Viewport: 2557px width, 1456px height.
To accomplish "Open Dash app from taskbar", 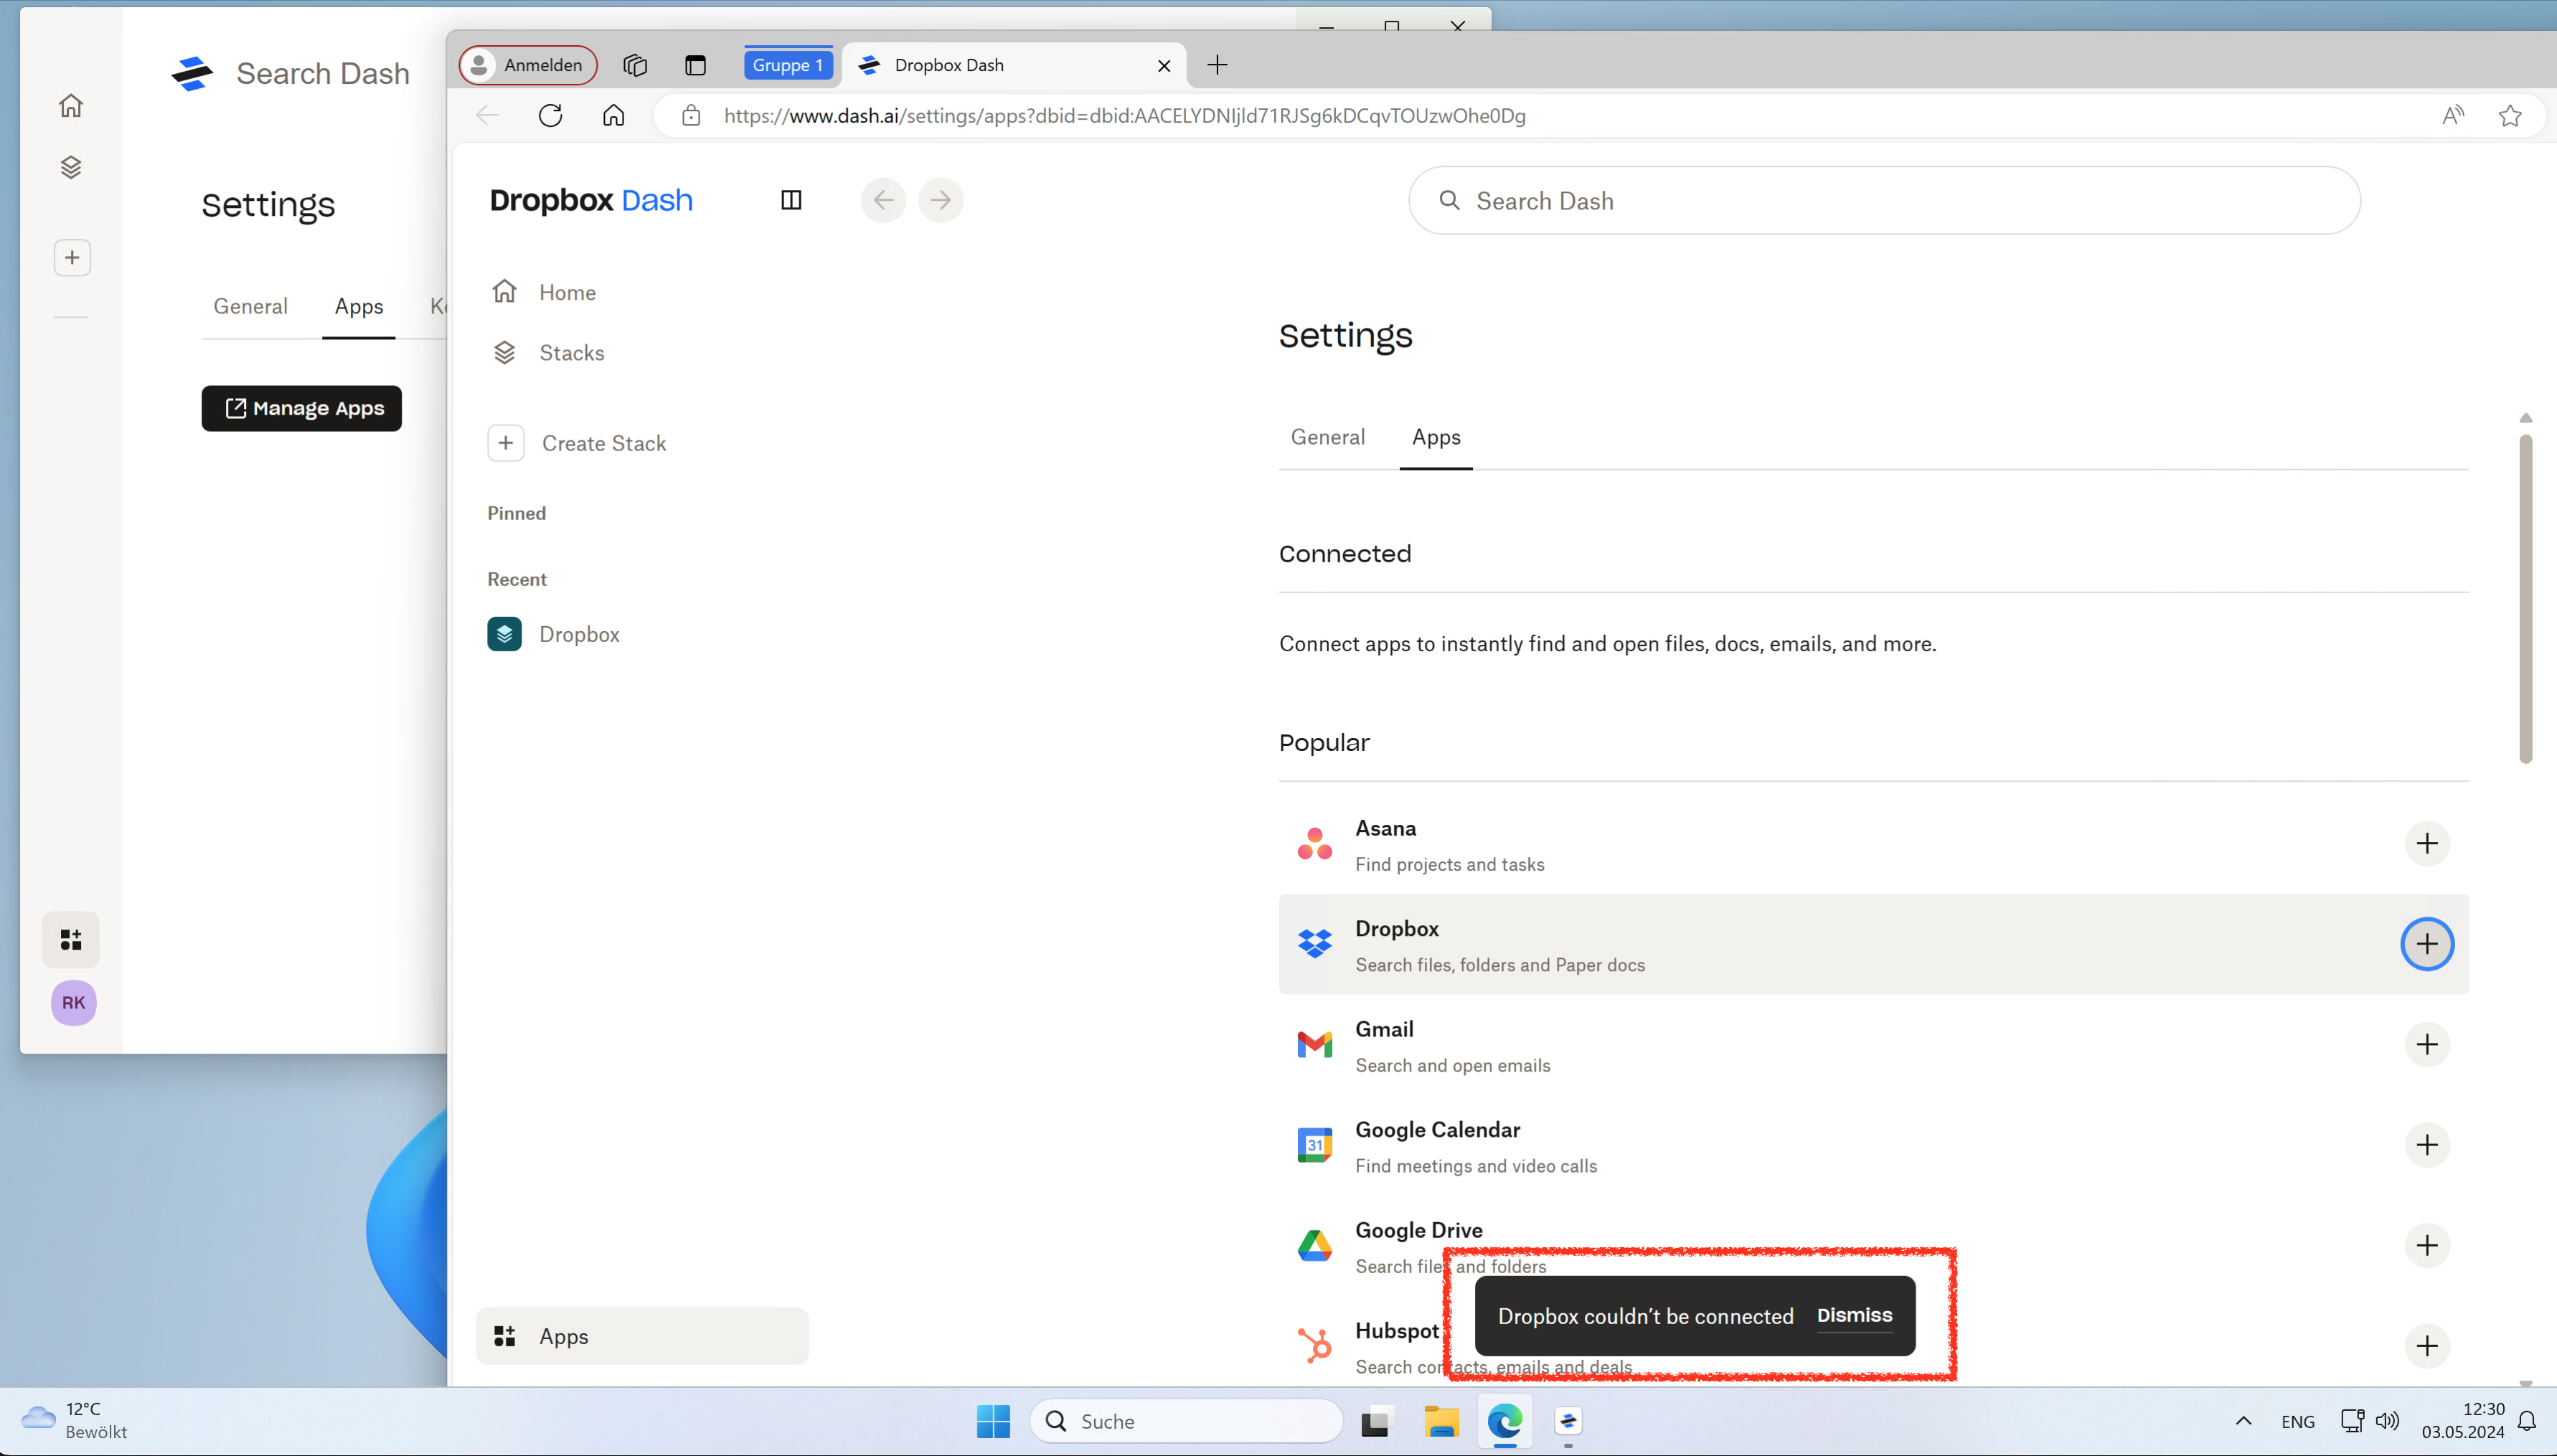I will [x=1568, y=1421].
